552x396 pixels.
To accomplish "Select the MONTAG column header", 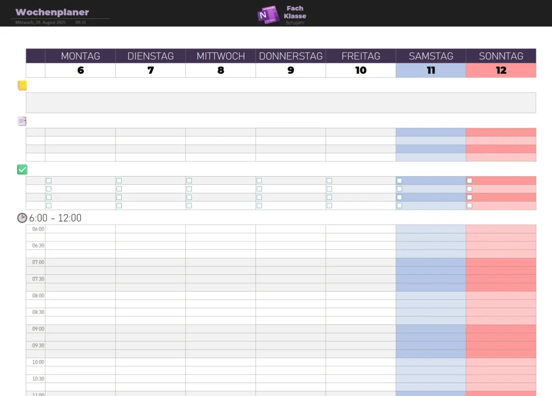I will pos(80,56).
